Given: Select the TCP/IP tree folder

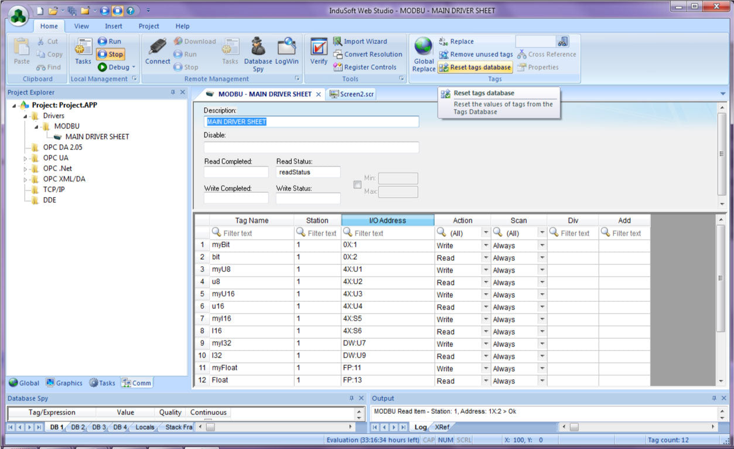Looking at the screenshot, I should click(54, 189).
